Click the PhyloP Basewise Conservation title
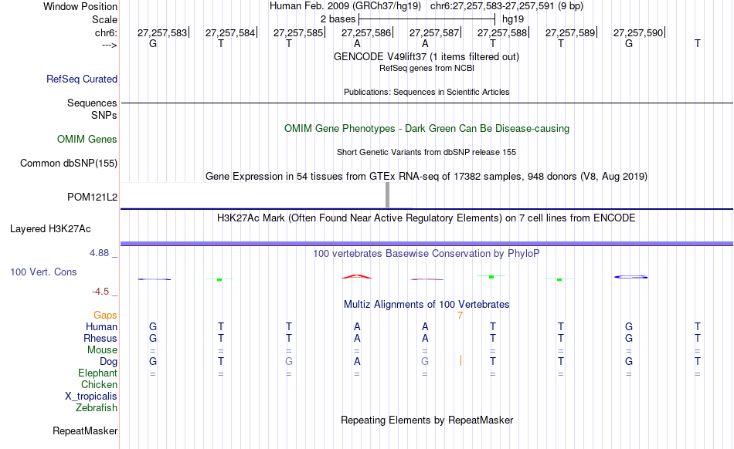The width and height of the screenshot is (734, 449). 426,253
